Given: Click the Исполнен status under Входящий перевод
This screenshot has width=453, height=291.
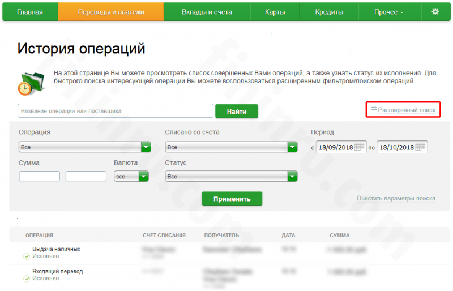Looking at the screenshot, I should coord(46,279).
